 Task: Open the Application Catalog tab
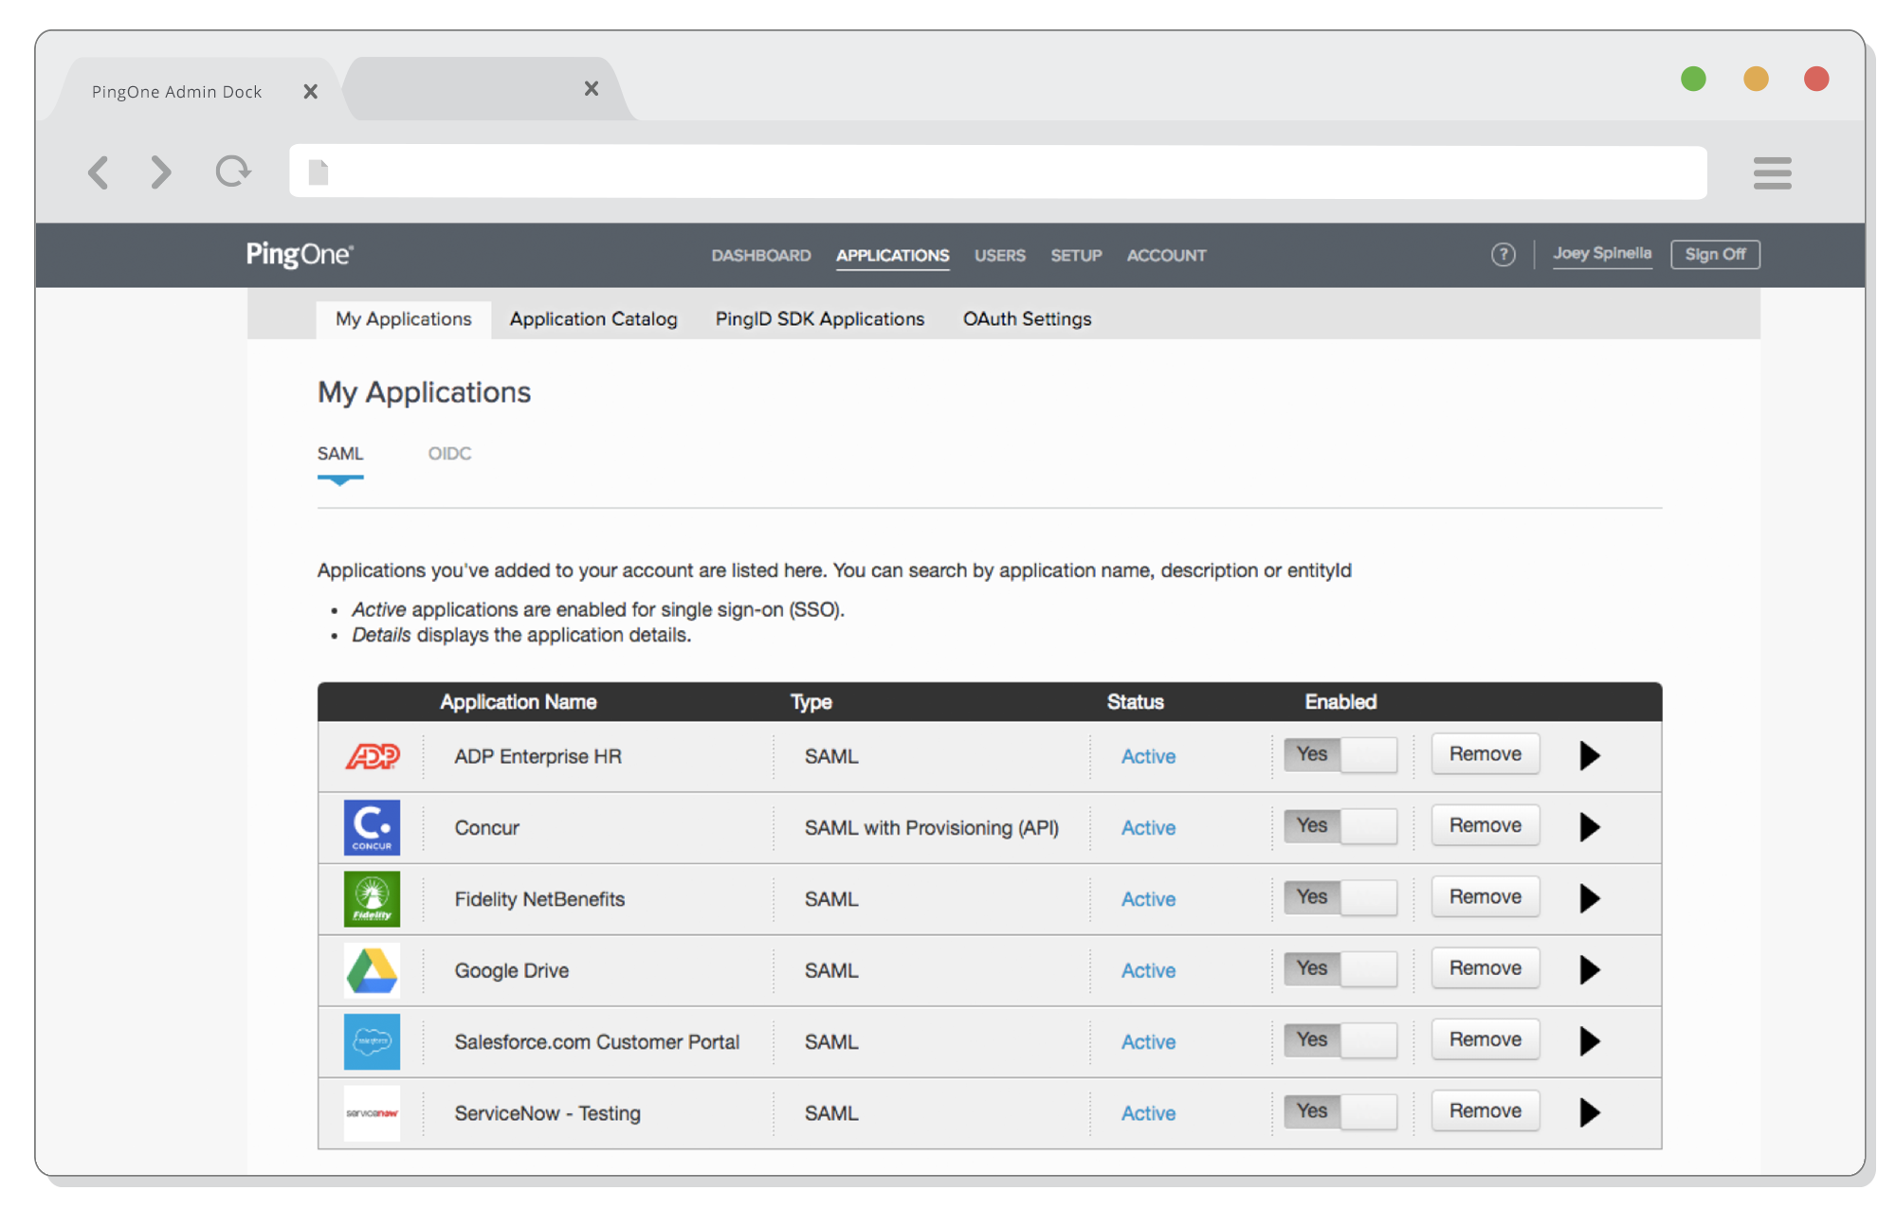click(x=593, y=319)
